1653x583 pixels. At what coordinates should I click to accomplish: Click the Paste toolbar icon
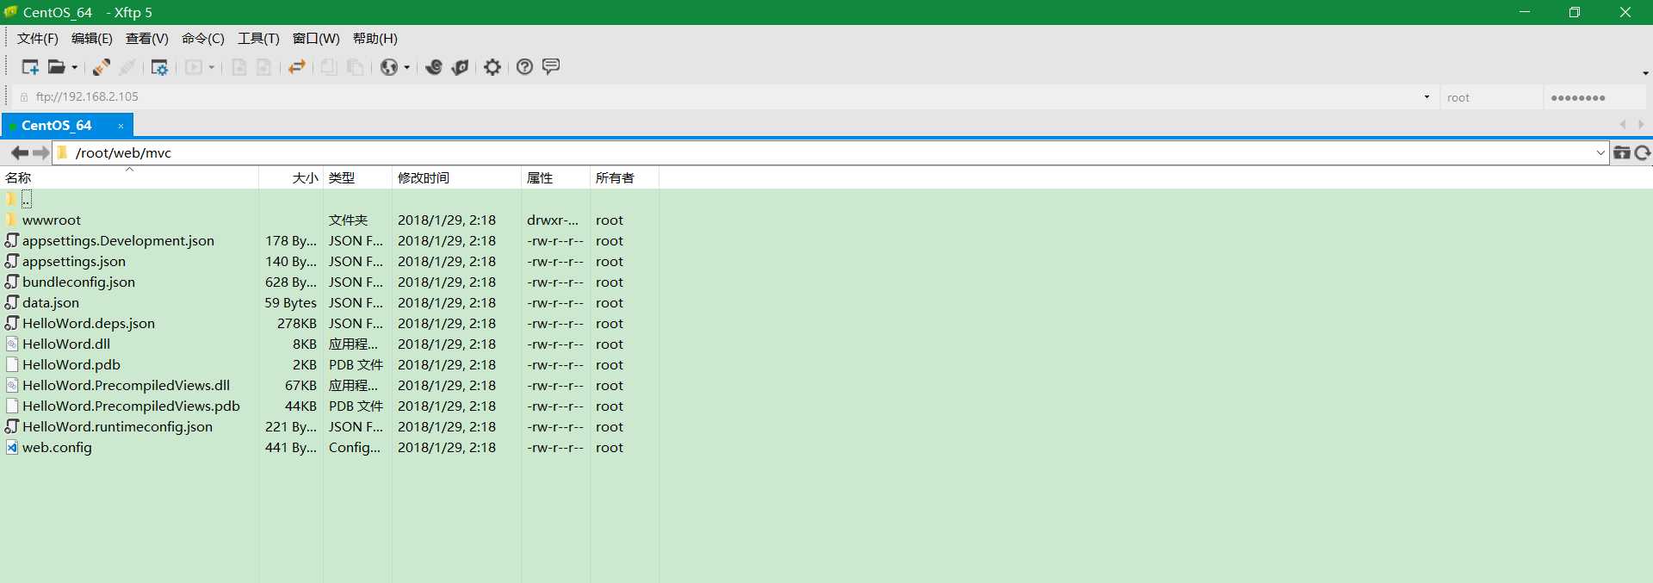tap(355, 67)
